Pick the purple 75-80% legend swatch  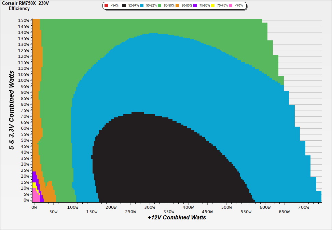[195, 6]
